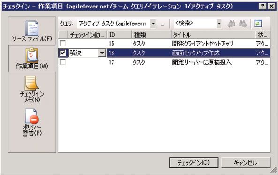This screenshot has height=175, width=278.
Task: Click the キャンセル button
Action: [246, 163]
